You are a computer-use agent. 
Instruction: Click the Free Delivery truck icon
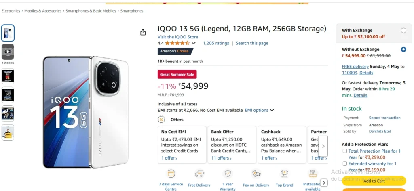click(x=199, y=174)
